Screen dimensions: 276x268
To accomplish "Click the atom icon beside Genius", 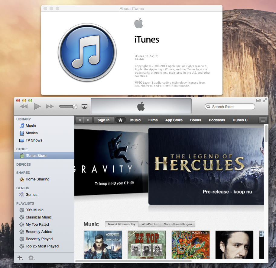I will 22,195.
